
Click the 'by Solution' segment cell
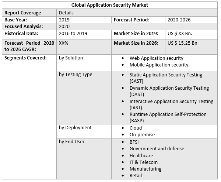point(71,58)
